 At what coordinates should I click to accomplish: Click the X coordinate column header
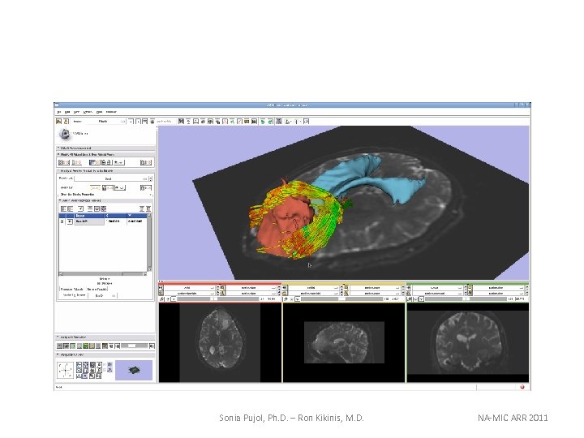coord(115,216)
